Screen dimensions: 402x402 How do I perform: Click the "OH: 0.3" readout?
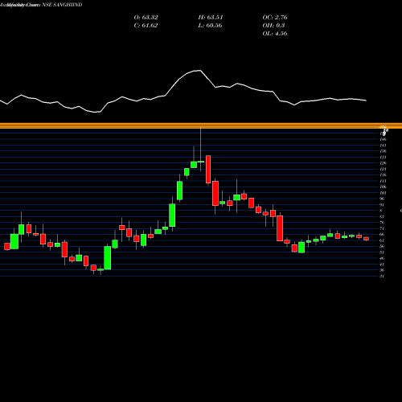point(273,26)
